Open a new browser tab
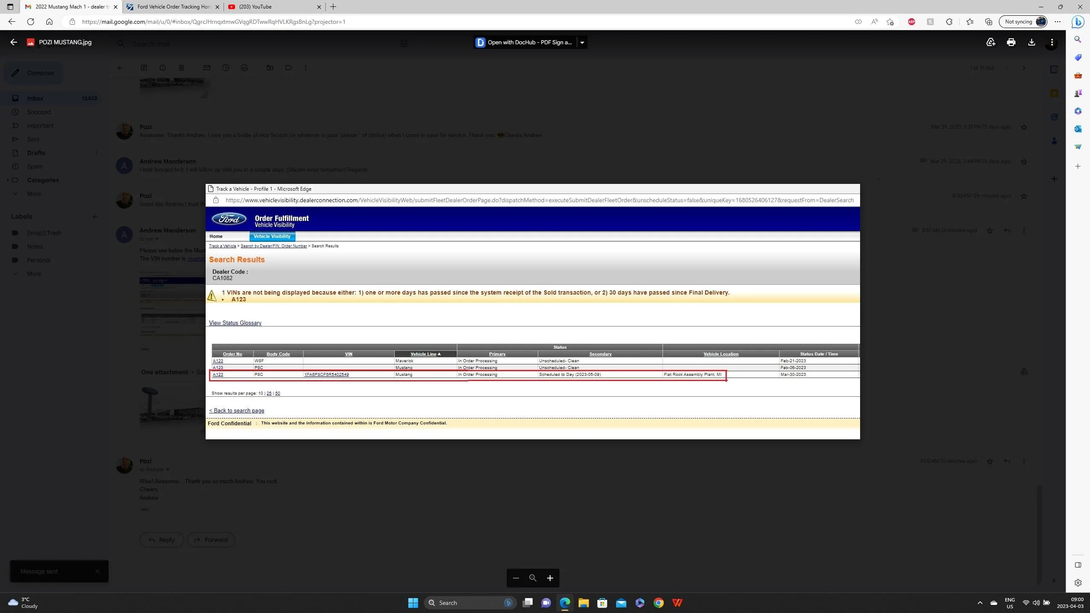 pos(333,7)
